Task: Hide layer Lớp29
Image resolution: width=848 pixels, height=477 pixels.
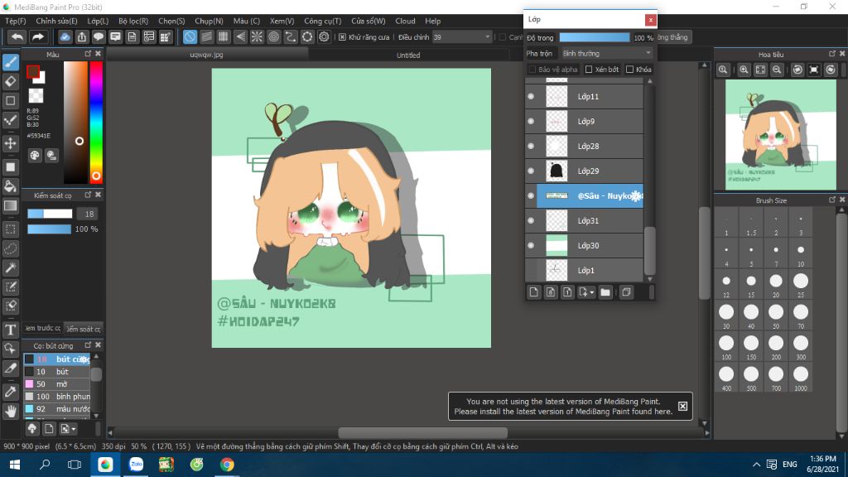Action: pos(531,171)
